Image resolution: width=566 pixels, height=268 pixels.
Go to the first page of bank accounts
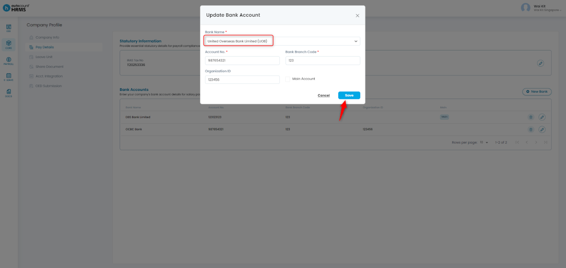(x=517, y=142)
